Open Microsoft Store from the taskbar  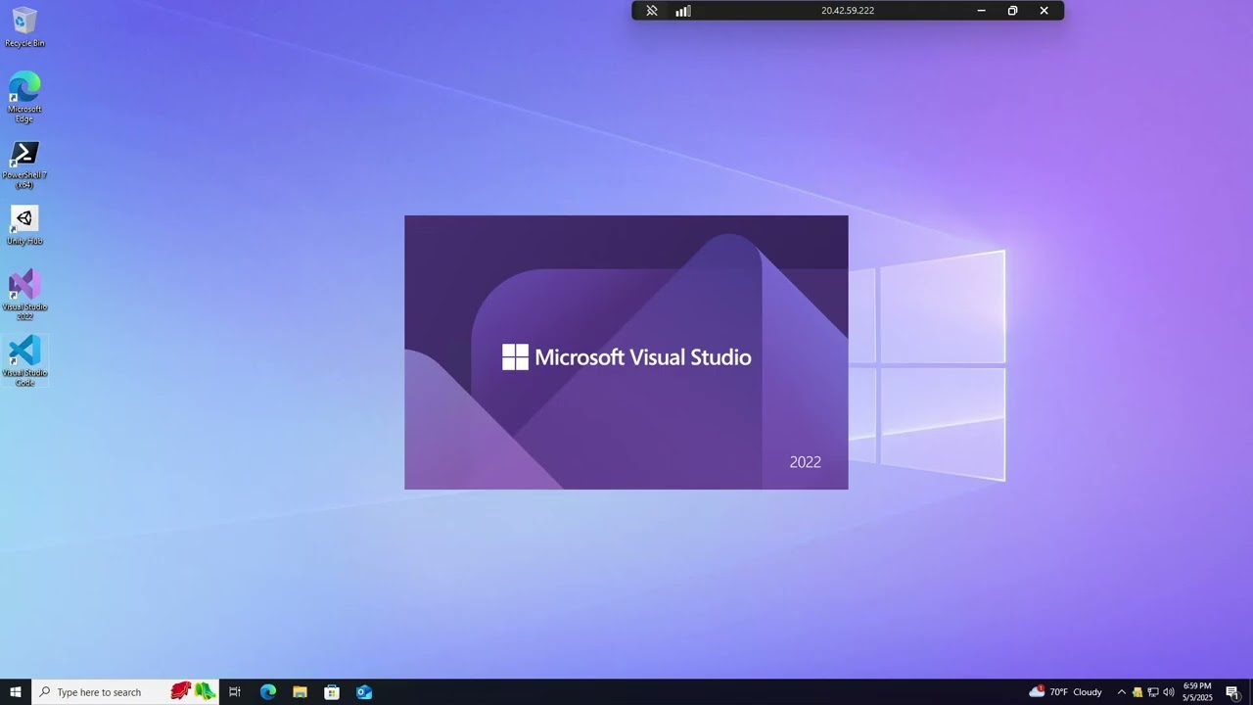tap(332, 692)
